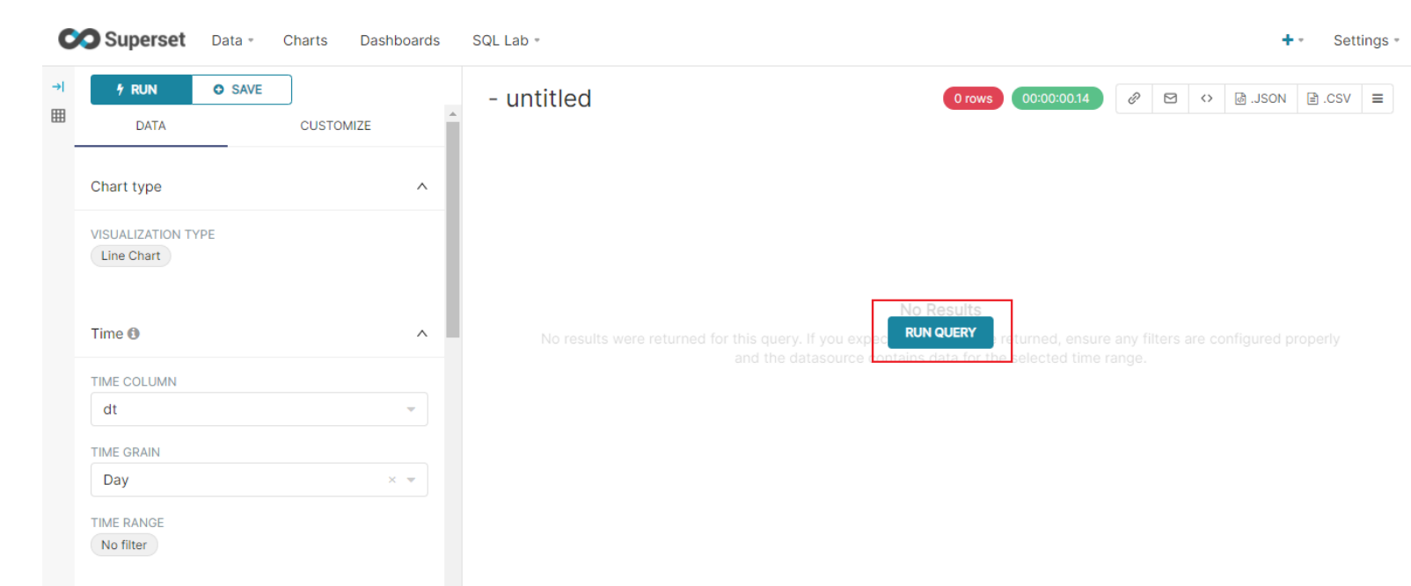Switch to the CUSTOMIZE tab
1411x586 pixels.
[335, 126]
